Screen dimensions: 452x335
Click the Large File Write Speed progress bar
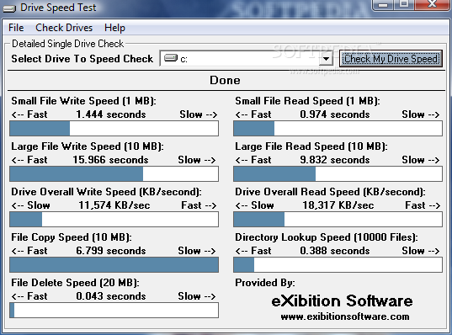click(x=114, y=174)
